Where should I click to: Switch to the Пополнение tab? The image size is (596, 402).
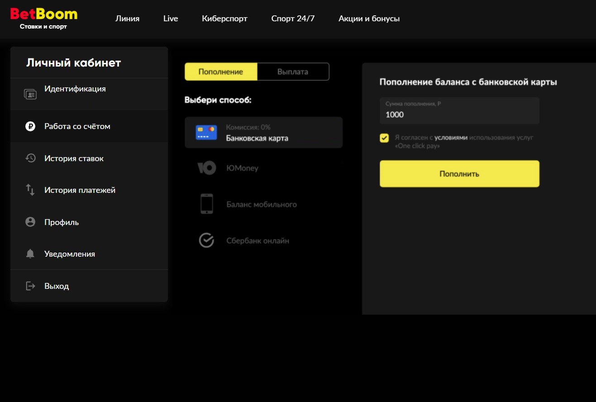221,72
